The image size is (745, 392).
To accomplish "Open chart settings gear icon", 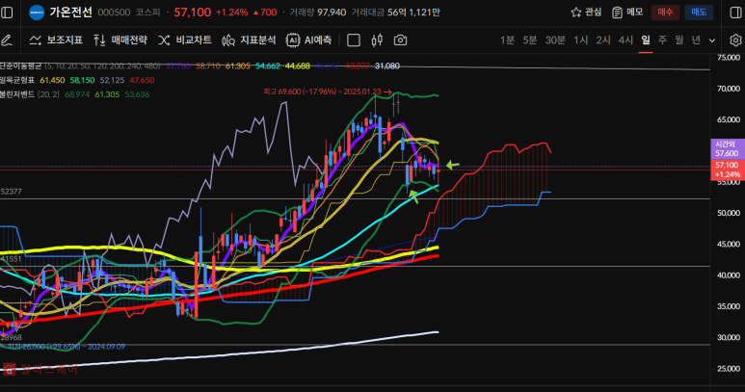I will (x=735, y=40).
